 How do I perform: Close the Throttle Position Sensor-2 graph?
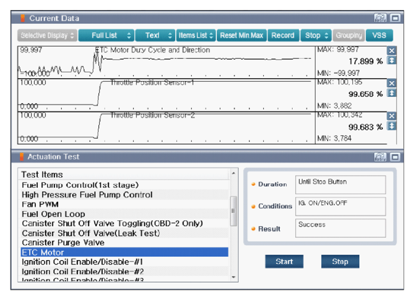click(392, 116)
